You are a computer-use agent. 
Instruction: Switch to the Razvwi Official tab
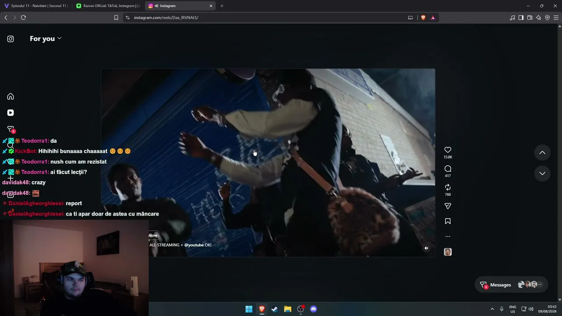(x=108, y=6)
